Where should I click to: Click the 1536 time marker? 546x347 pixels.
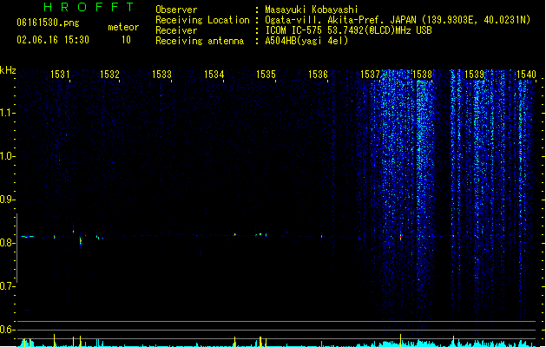(319, 75)
